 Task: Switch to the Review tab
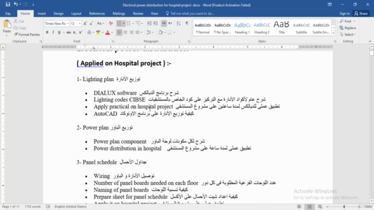[138, 13]
